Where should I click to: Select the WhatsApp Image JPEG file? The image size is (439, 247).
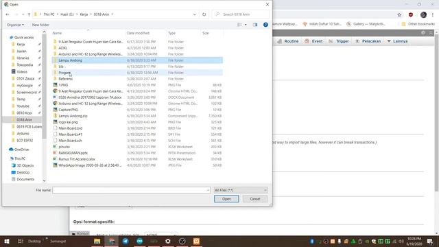tap(137, 165)
